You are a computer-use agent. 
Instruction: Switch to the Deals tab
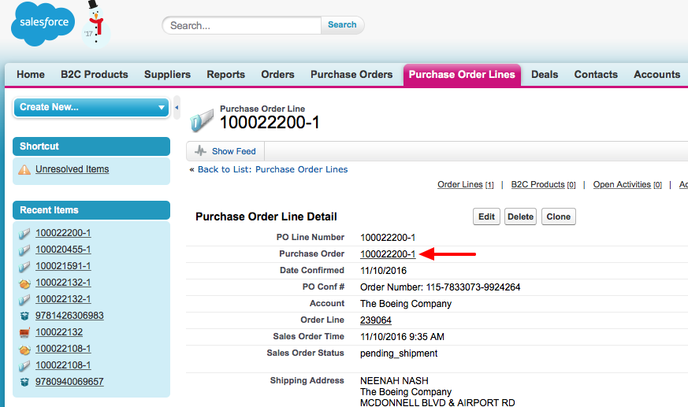(x=545, y=75)
